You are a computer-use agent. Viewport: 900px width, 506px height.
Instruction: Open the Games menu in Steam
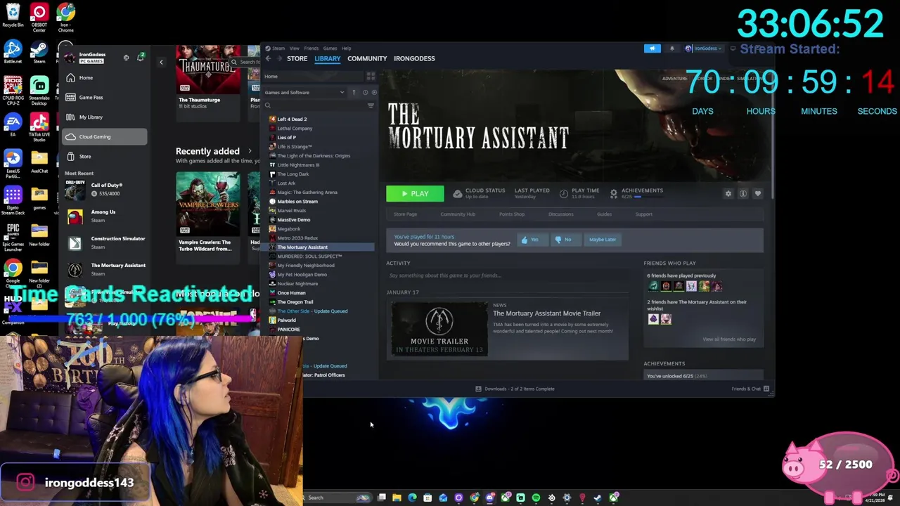pos(330,48)
